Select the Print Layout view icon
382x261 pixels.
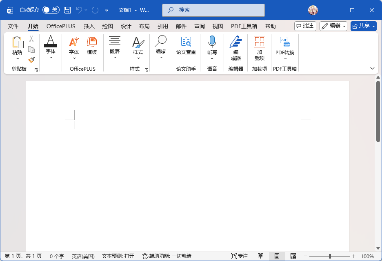(277, 256)
